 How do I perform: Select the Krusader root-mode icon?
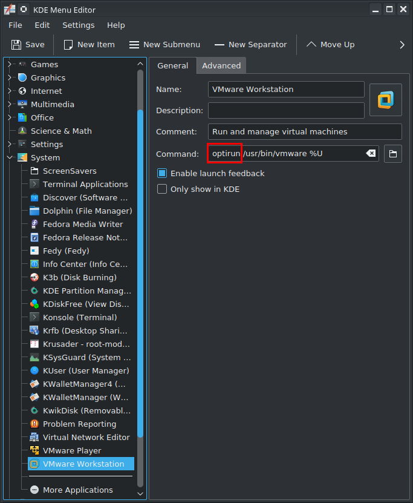pyautogui.click(x=34, y=344)
